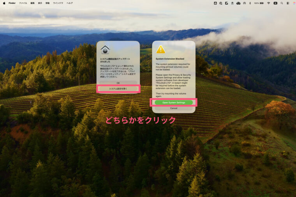Click the pCloud cloud icon in menu bar
Image resolution: width=296 pixels, height=197 pixels.
click(238, 3)
